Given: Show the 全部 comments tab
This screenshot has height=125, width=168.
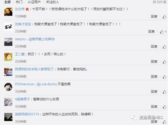Looking at the screenshot, I should 7,2.
